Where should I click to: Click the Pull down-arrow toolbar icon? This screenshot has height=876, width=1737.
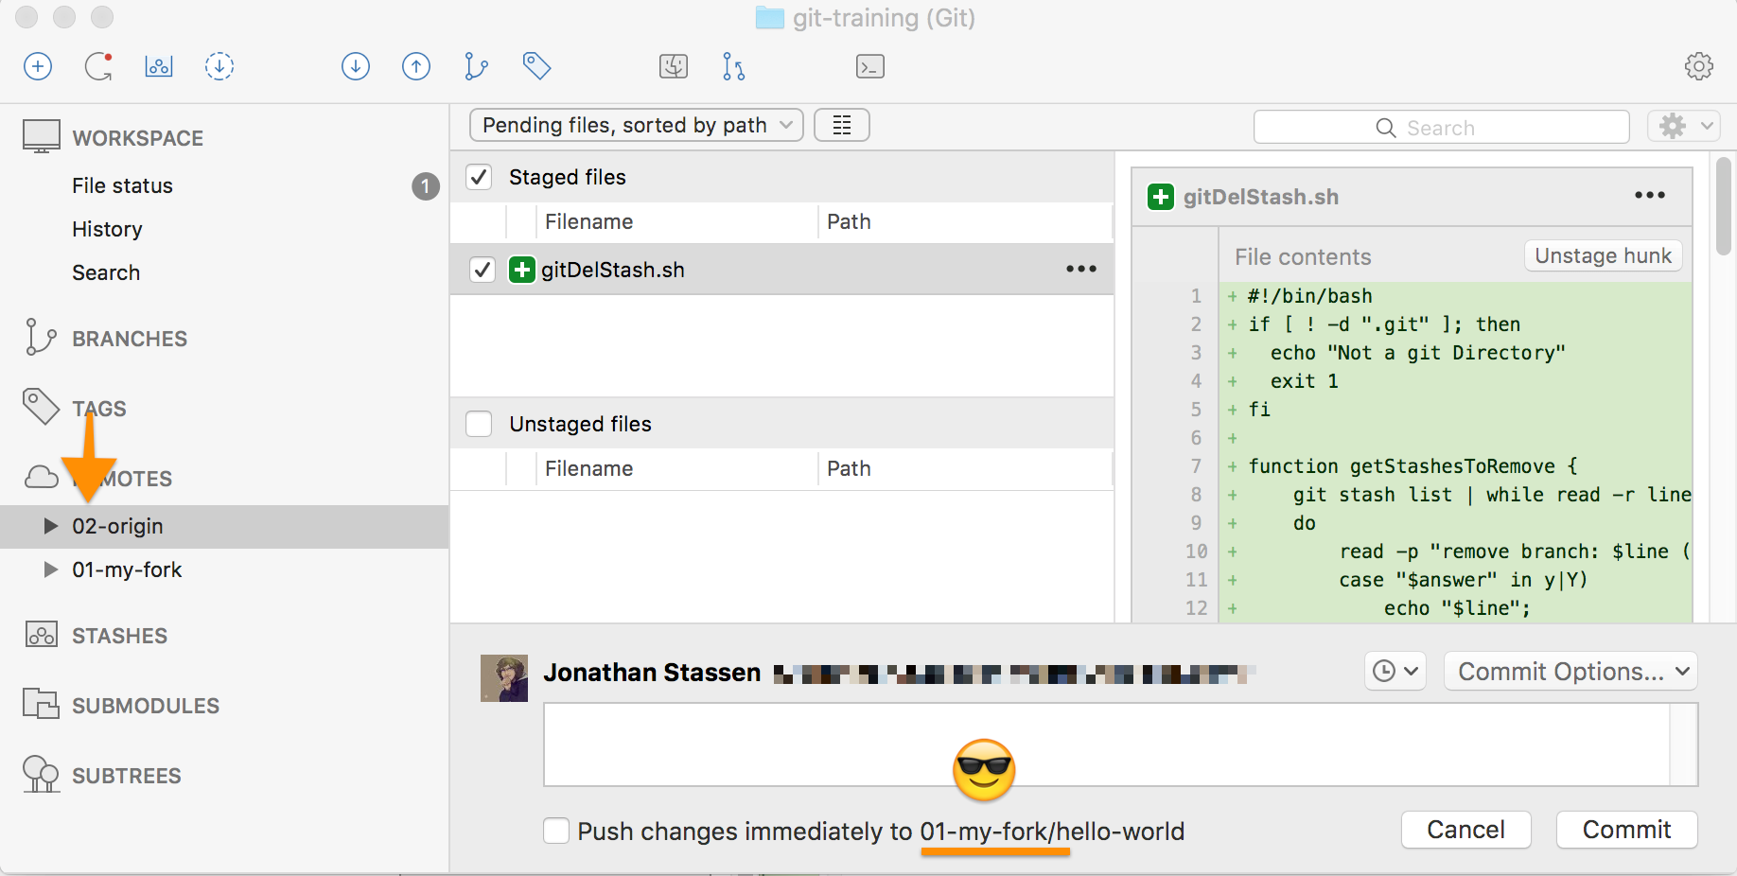point(356,66)
